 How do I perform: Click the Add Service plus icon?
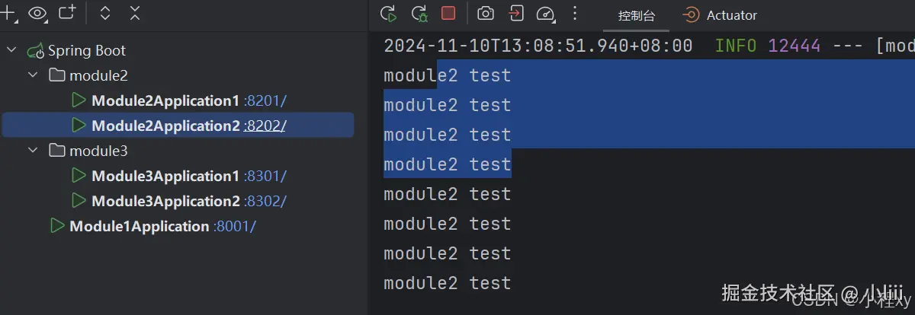pyautogui.click(x=9, y=13)
